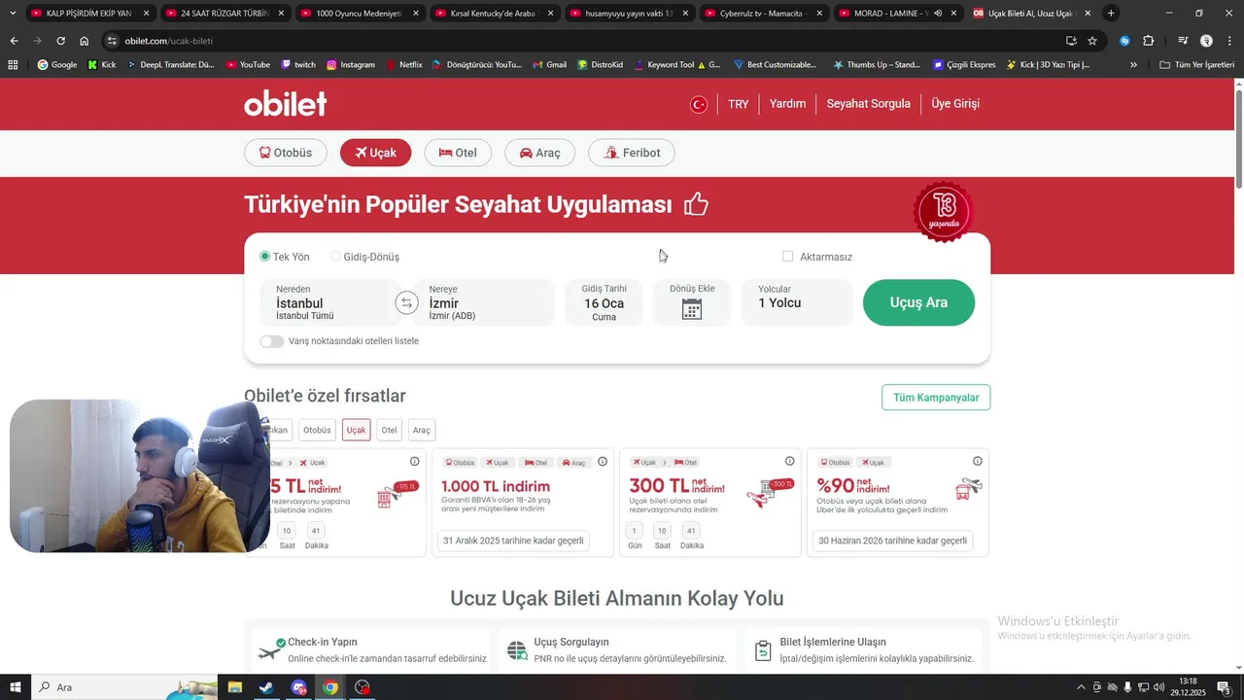Viewport: 1244px width, 700px height.
Task: Open the Dönüş Ekle calendar icon
Action: 691,309
